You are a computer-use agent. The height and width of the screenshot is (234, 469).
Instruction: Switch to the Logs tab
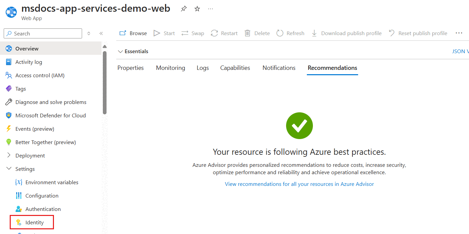tap(203, 68)
